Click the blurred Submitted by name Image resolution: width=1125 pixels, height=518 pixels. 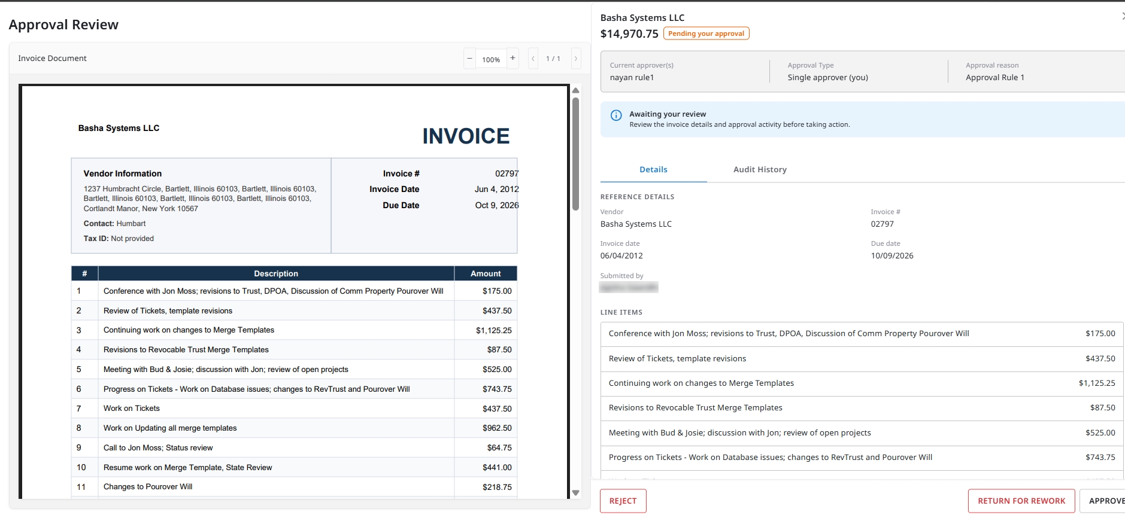(x=629, y=288)
